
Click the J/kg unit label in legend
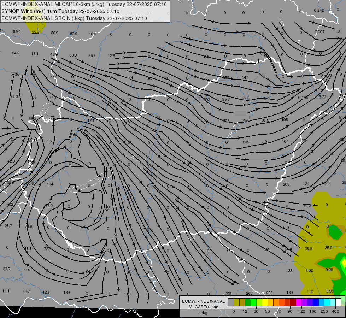click(204, 313)
